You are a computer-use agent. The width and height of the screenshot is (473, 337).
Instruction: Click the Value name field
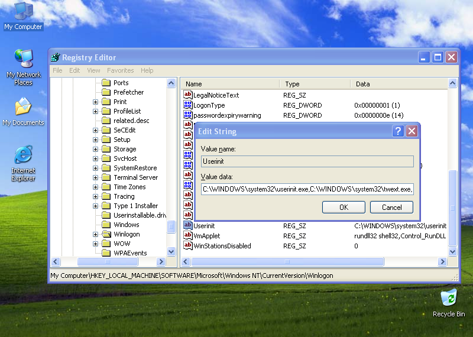click(x=307, y=161)
